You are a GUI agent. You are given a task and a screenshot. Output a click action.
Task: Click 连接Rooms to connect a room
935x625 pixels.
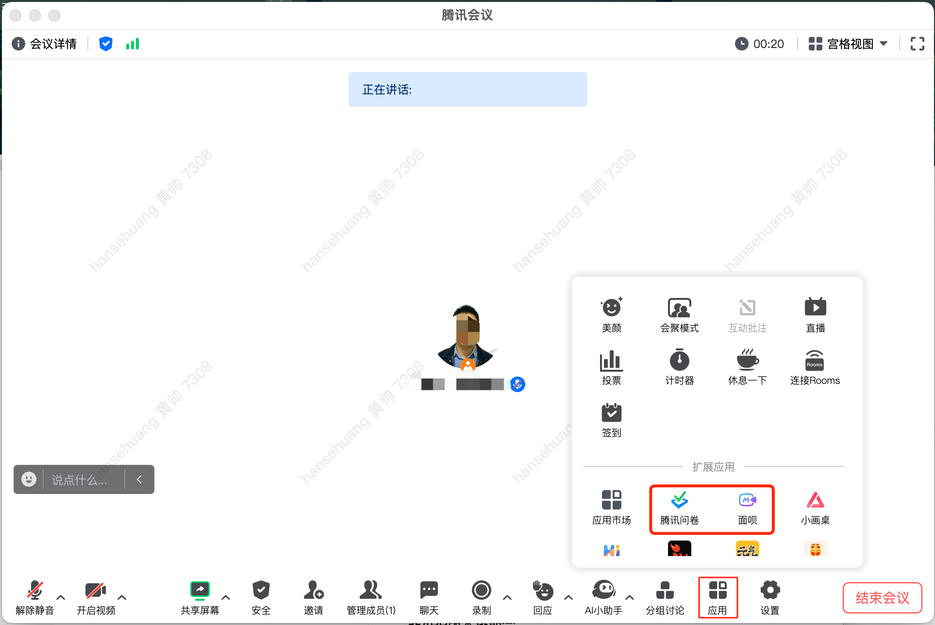(815, 367)
